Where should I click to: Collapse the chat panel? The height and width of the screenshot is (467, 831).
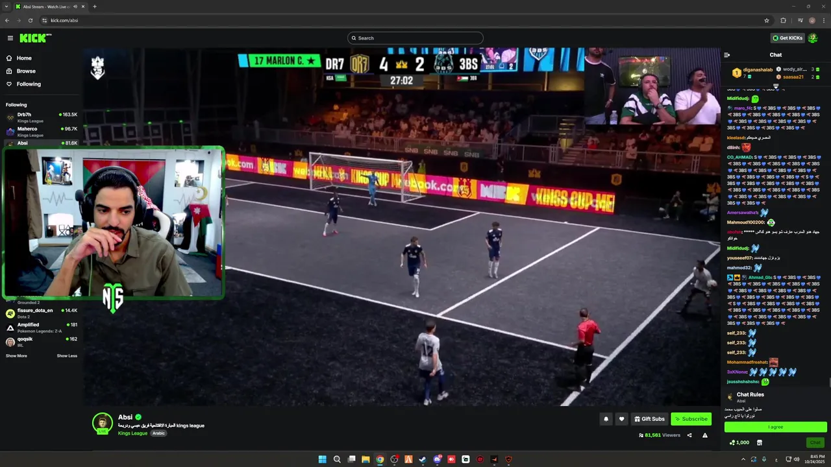727,55
